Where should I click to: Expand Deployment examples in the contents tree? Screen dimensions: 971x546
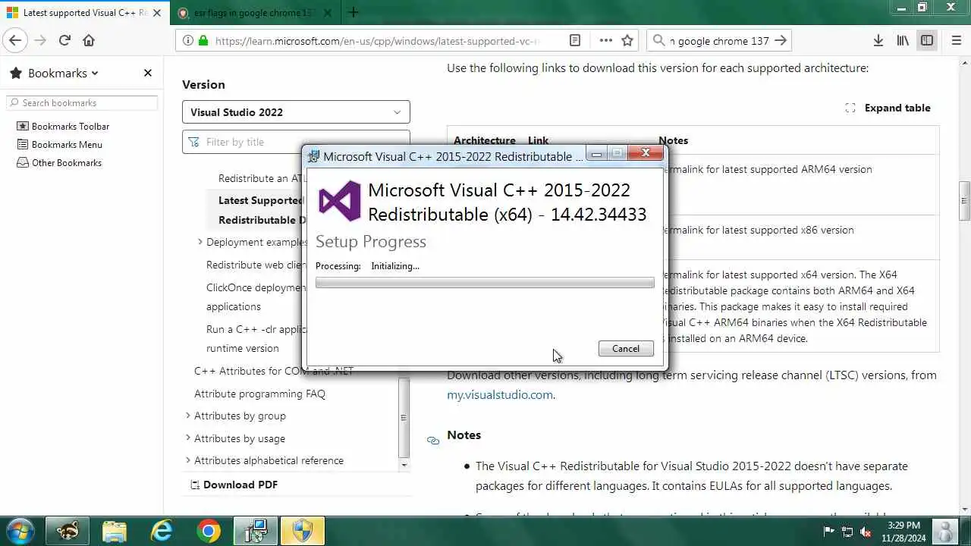pos(200,242)
